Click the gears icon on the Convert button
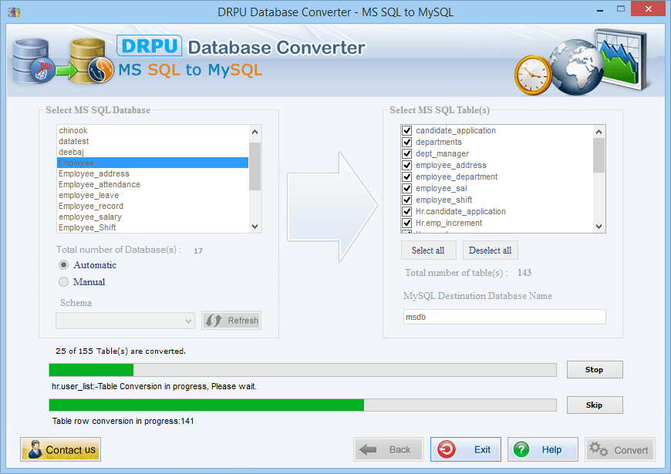Image resolution: width=671 pixels, height=474 pixels. [x=599, y=449]
